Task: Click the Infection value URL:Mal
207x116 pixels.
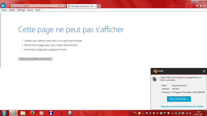Action: tap(175, 89)
